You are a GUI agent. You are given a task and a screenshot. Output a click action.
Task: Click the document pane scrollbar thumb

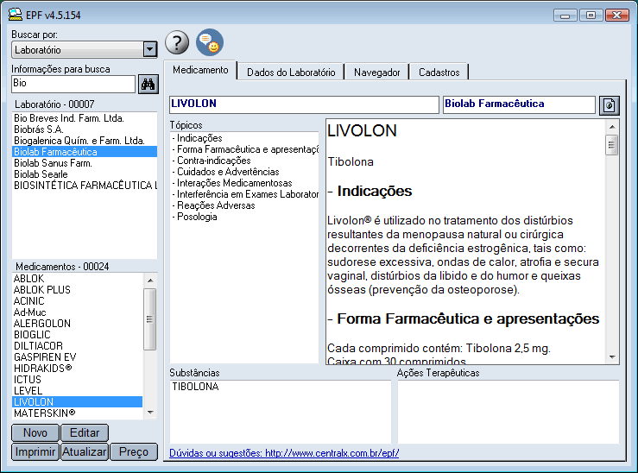pos(612,145)
